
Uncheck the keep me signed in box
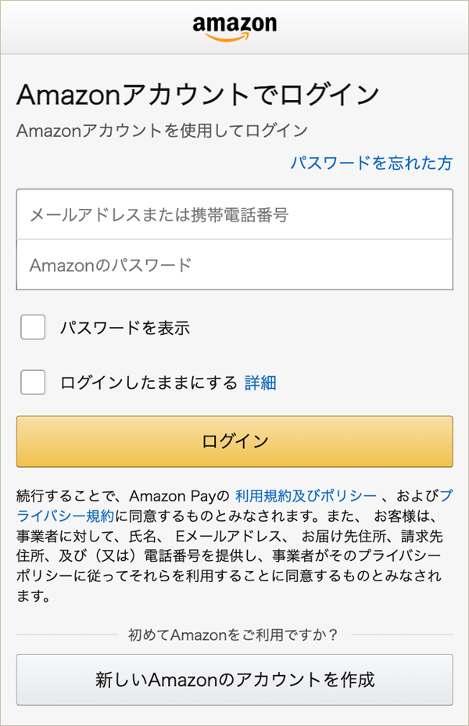pyautogui.click(x=32, y=383)
